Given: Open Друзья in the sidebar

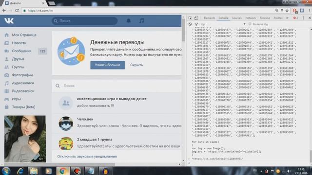Looking at the screenshot, I should click(18, 59).
